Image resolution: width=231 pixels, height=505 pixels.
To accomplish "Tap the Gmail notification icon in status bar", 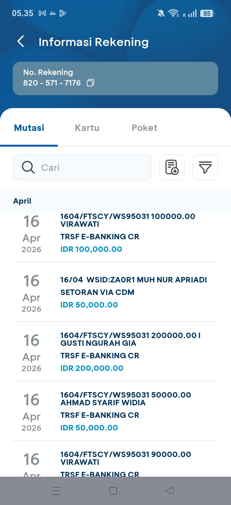I will tap(42, 13).
